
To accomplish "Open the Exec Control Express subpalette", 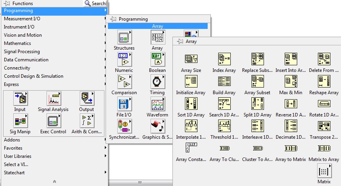I will 54,121.
